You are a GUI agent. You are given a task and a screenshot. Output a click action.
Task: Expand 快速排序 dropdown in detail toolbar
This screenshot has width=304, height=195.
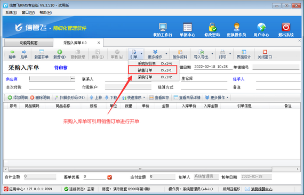coord(144,97)
